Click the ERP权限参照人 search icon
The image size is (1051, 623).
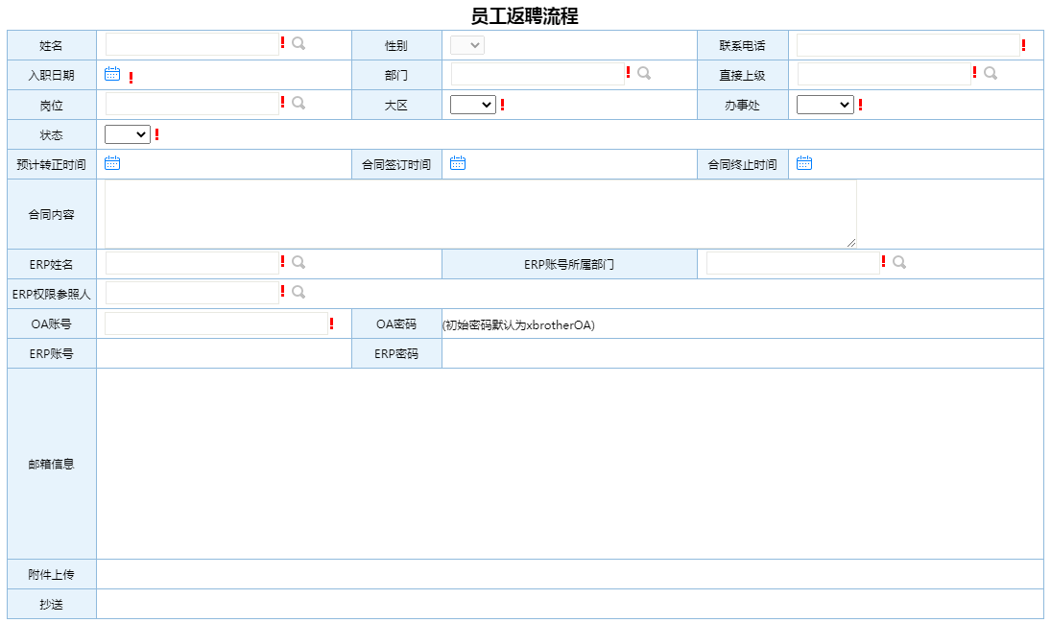coord(299,292)
